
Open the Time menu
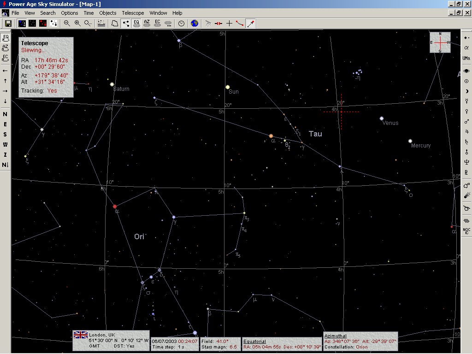[88, 13]
